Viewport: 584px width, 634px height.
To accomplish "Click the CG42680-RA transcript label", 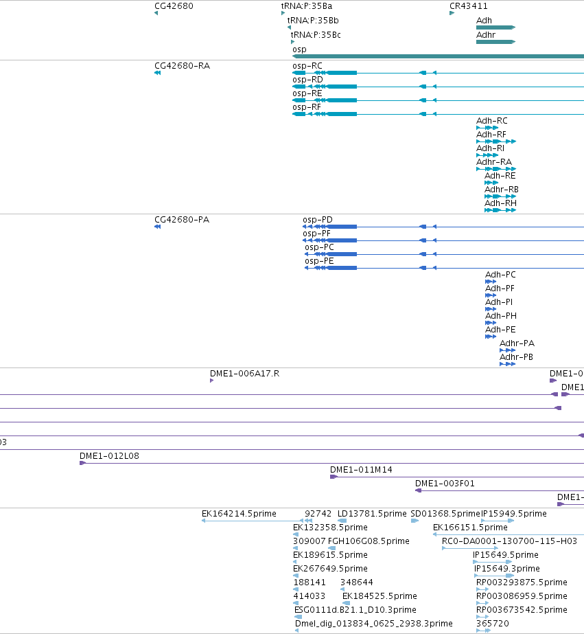I will click(x=182, y=66).
